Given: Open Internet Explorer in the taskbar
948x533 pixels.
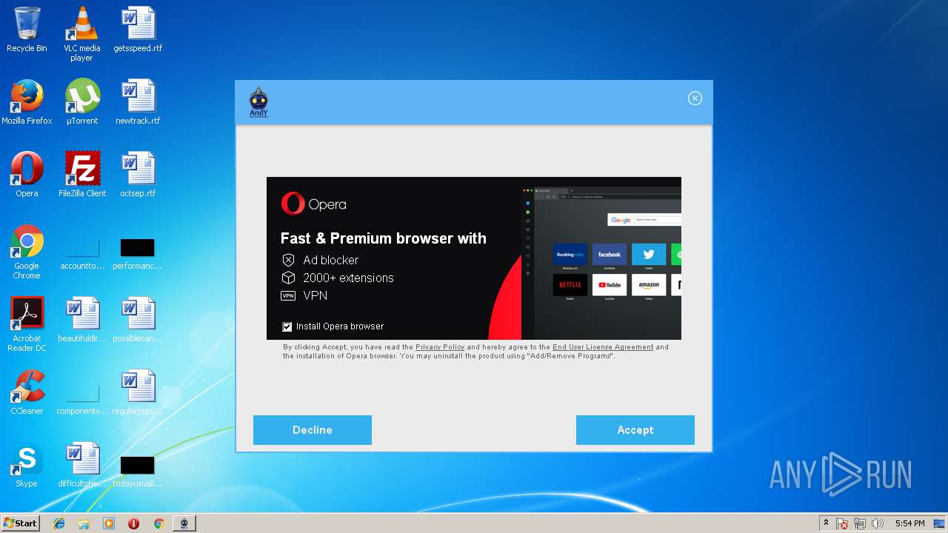Looking at the screenshot, I should (x=59, y=523).
